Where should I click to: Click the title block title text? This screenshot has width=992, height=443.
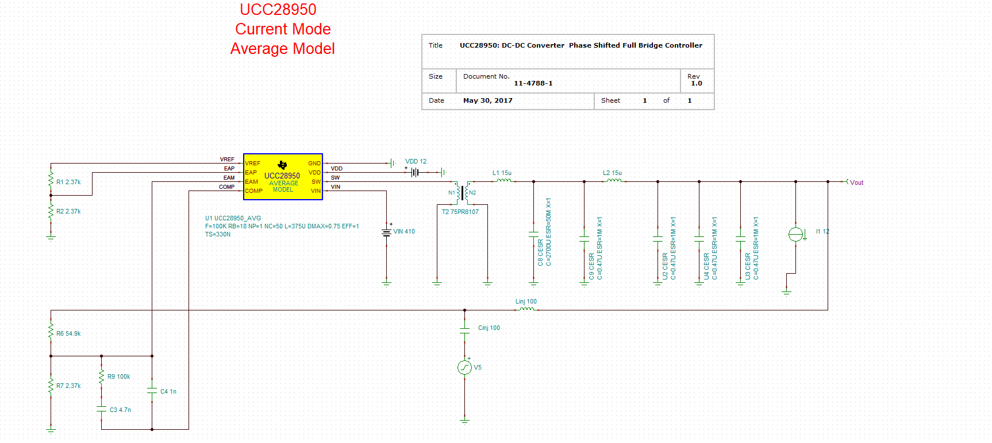pos(581,45)
